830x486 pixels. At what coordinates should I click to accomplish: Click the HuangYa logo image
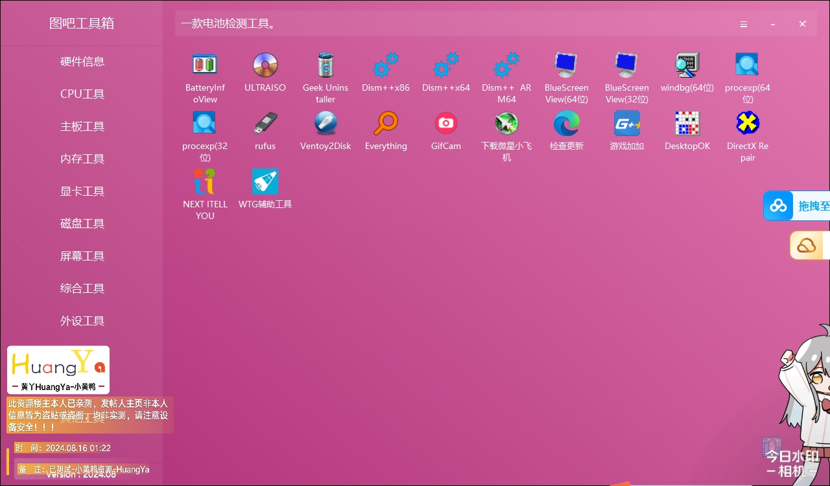click(58, 370)
